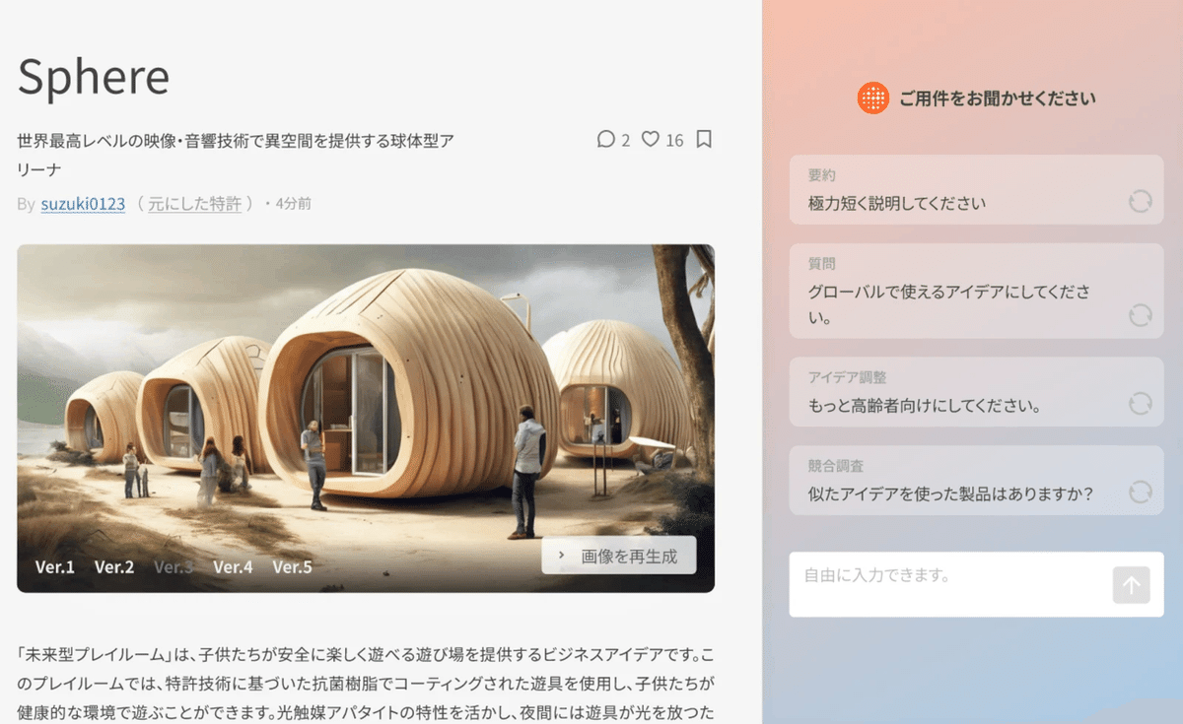Click the orange assistant logo icon

[x=871, y=98]
